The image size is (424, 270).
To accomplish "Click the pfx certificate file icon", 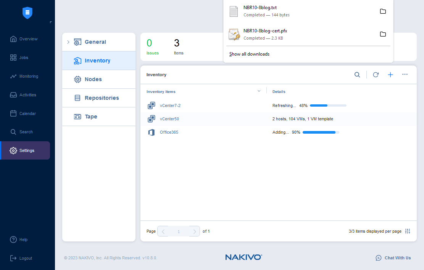I will pos(234,34).
